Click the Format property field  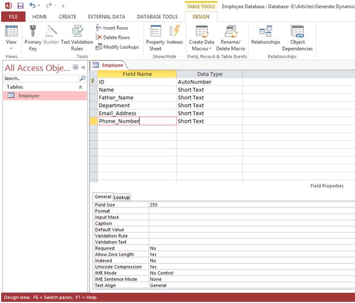tap(252, 211)
